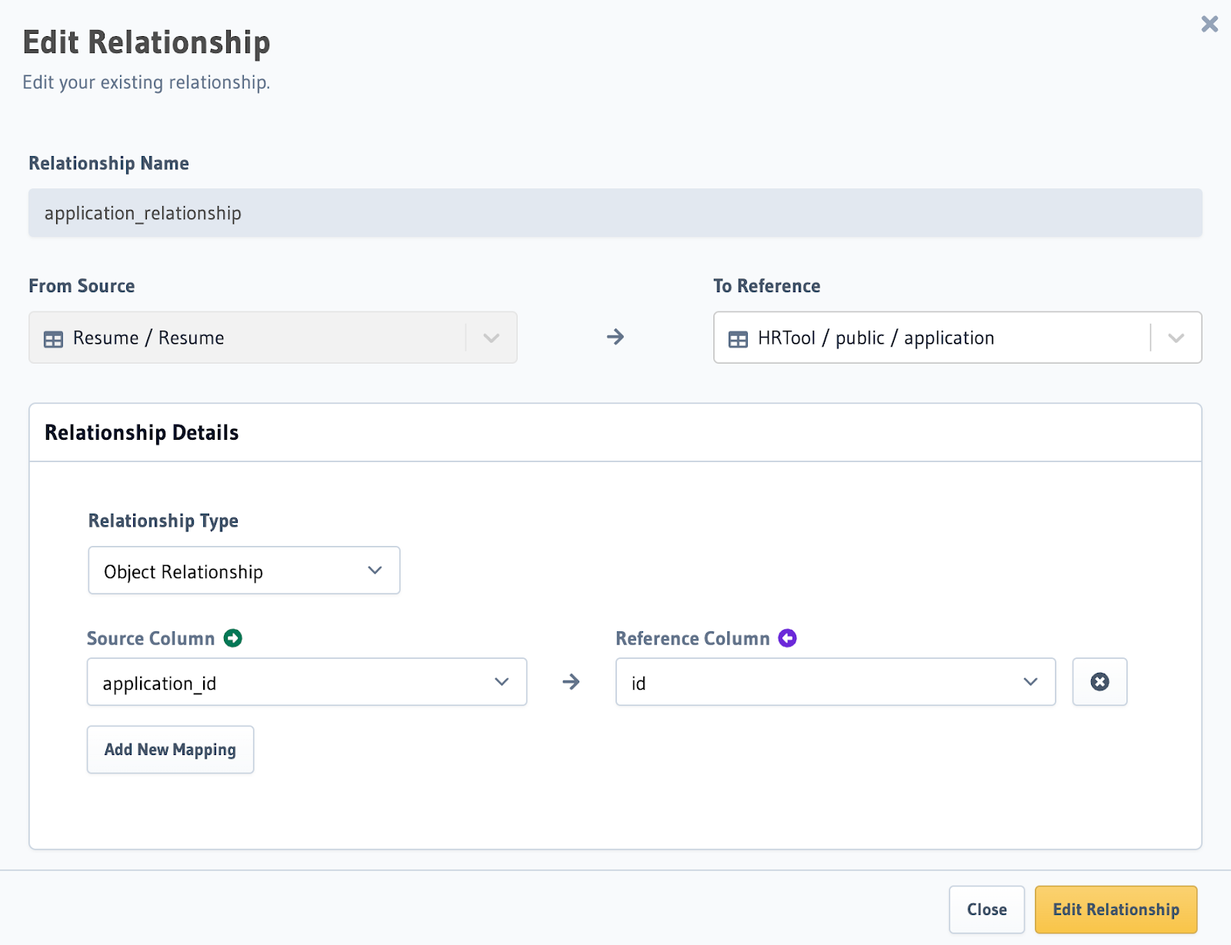Expand the Source Column application_id dropdown
Screen dimensions: 1231x945
pos(306,682)
